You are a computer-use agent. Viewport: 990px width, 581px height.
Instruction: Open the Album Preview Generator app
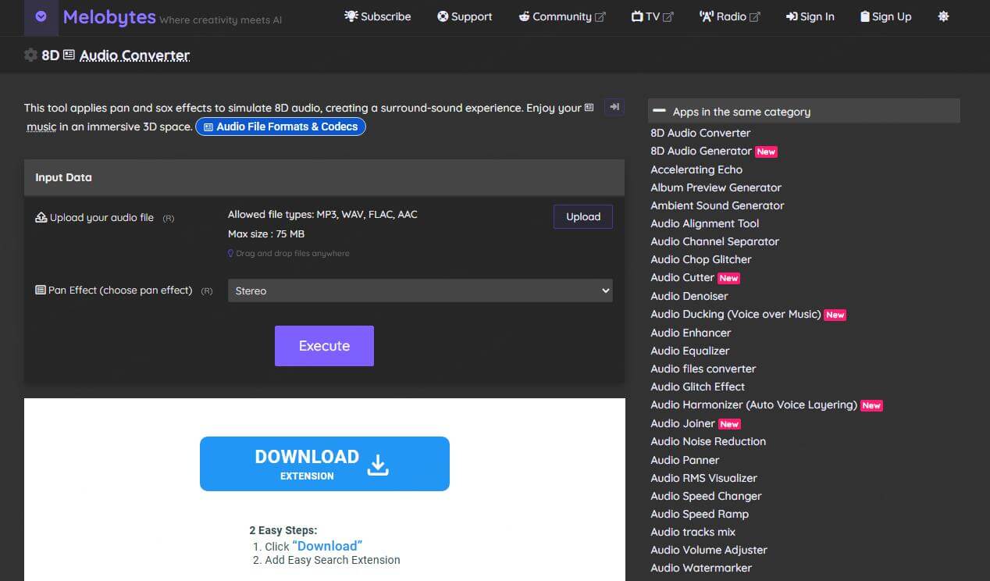[716, 187]
